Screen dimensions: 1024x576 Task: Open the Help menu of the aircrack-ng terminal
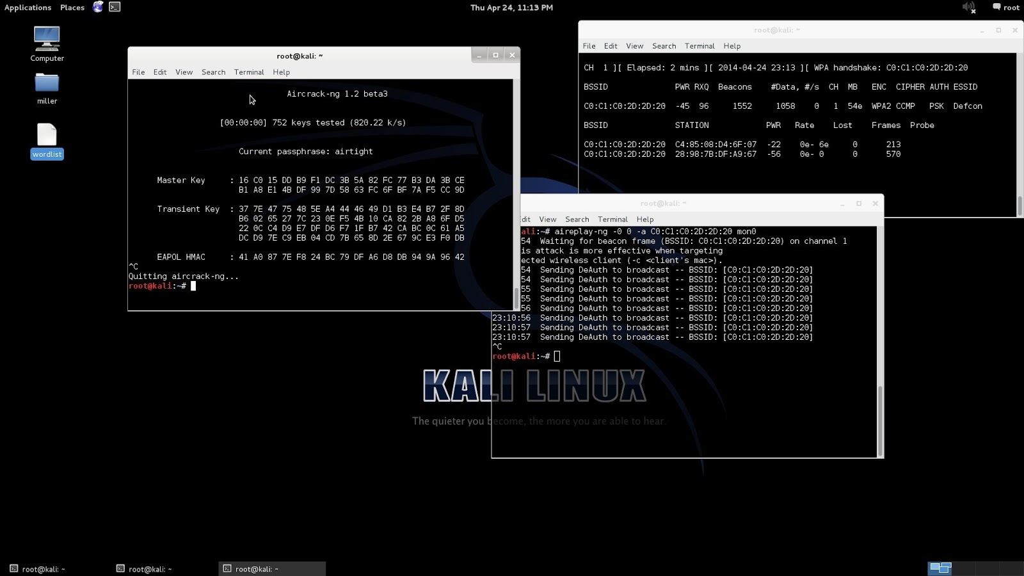[x=281, y=72]
